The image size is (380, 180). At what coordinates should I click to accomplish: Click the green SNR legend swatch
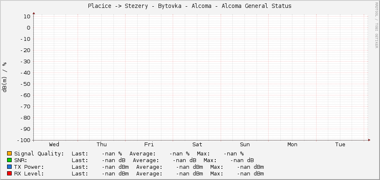point(10,160)
